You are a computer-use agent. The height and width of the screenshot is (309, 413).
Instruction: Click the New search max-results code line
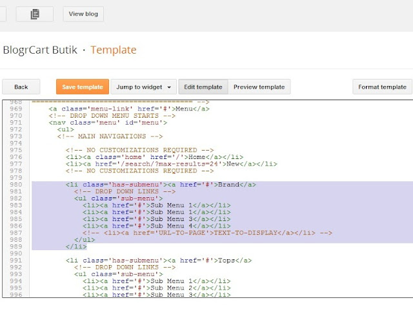[172, 164]
